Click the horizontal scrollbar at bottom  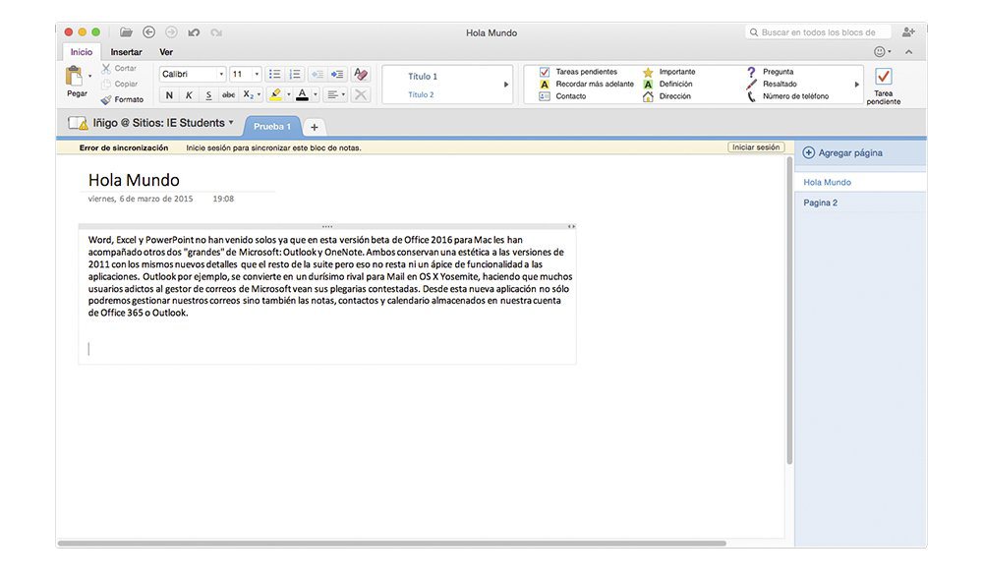tap(392, 544)
